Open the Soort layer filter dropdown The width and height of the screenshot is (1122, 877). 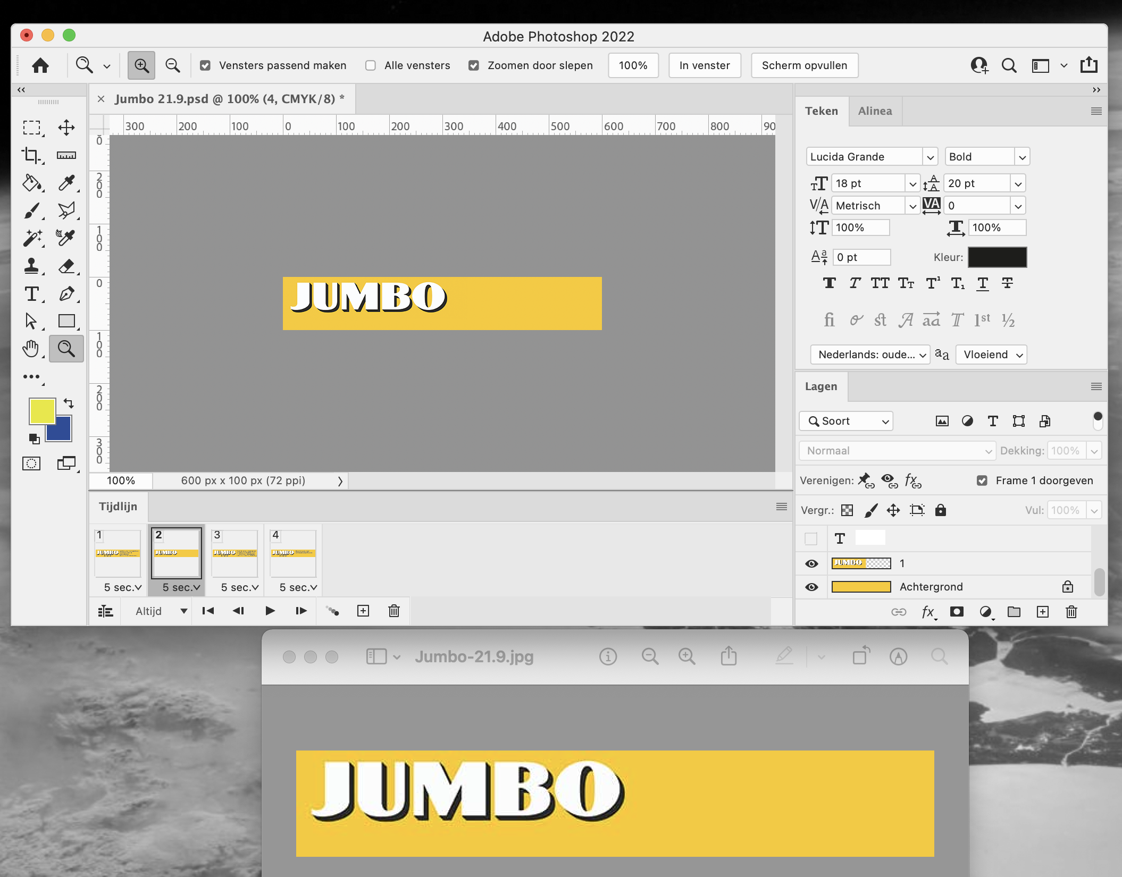(x=846, y=421)
